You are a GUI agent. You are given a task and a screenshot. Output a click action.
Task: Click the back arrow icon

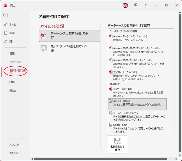[6, 15]
